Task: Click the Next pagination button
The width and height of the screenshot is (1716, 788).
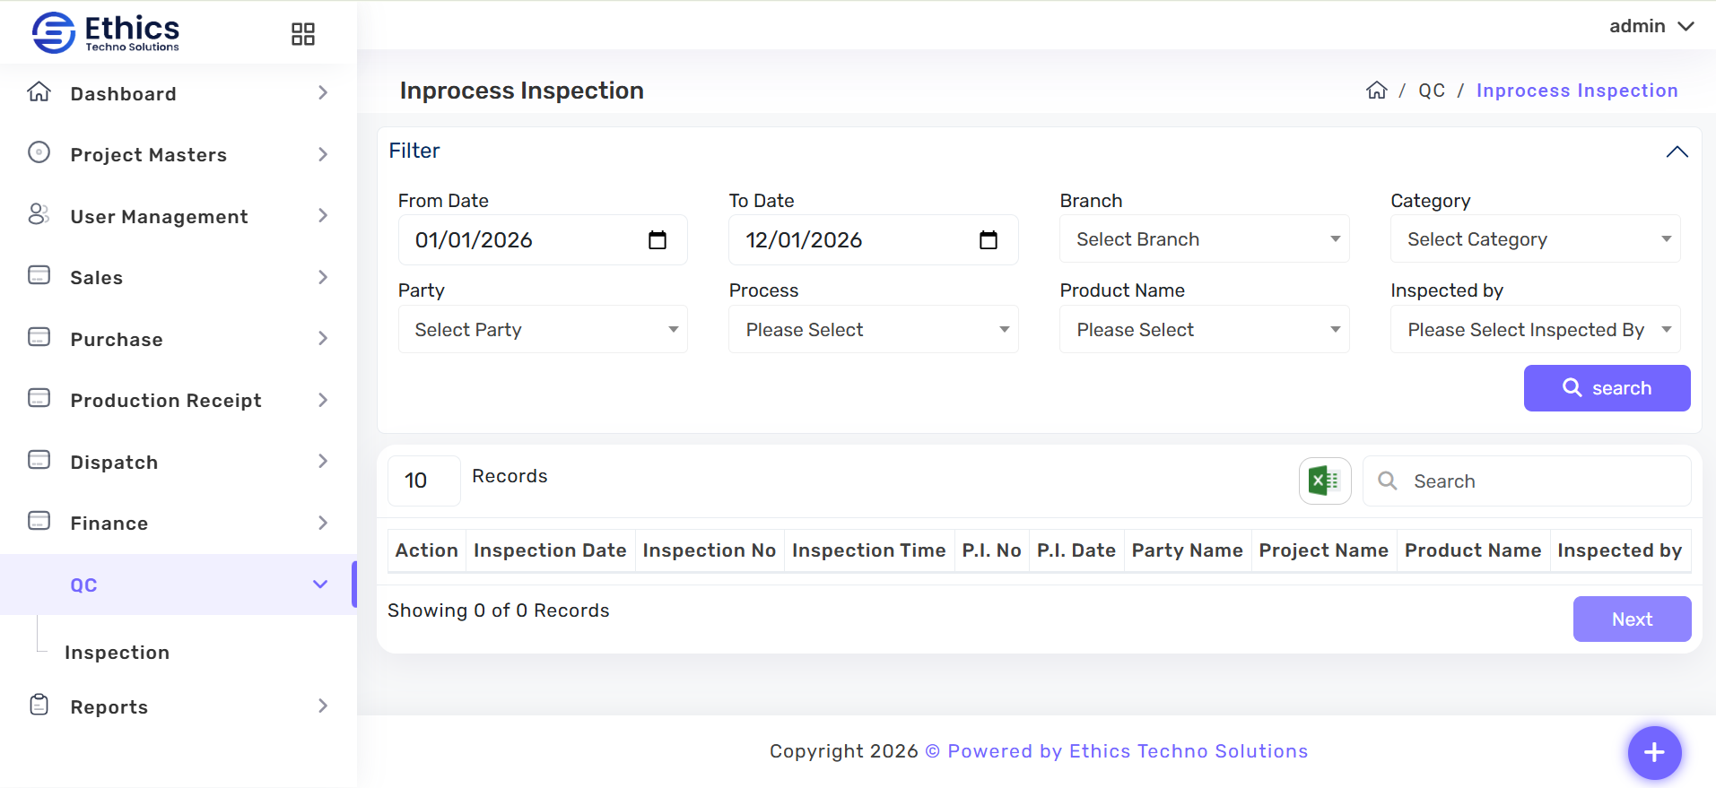Action: point(1632,619)
